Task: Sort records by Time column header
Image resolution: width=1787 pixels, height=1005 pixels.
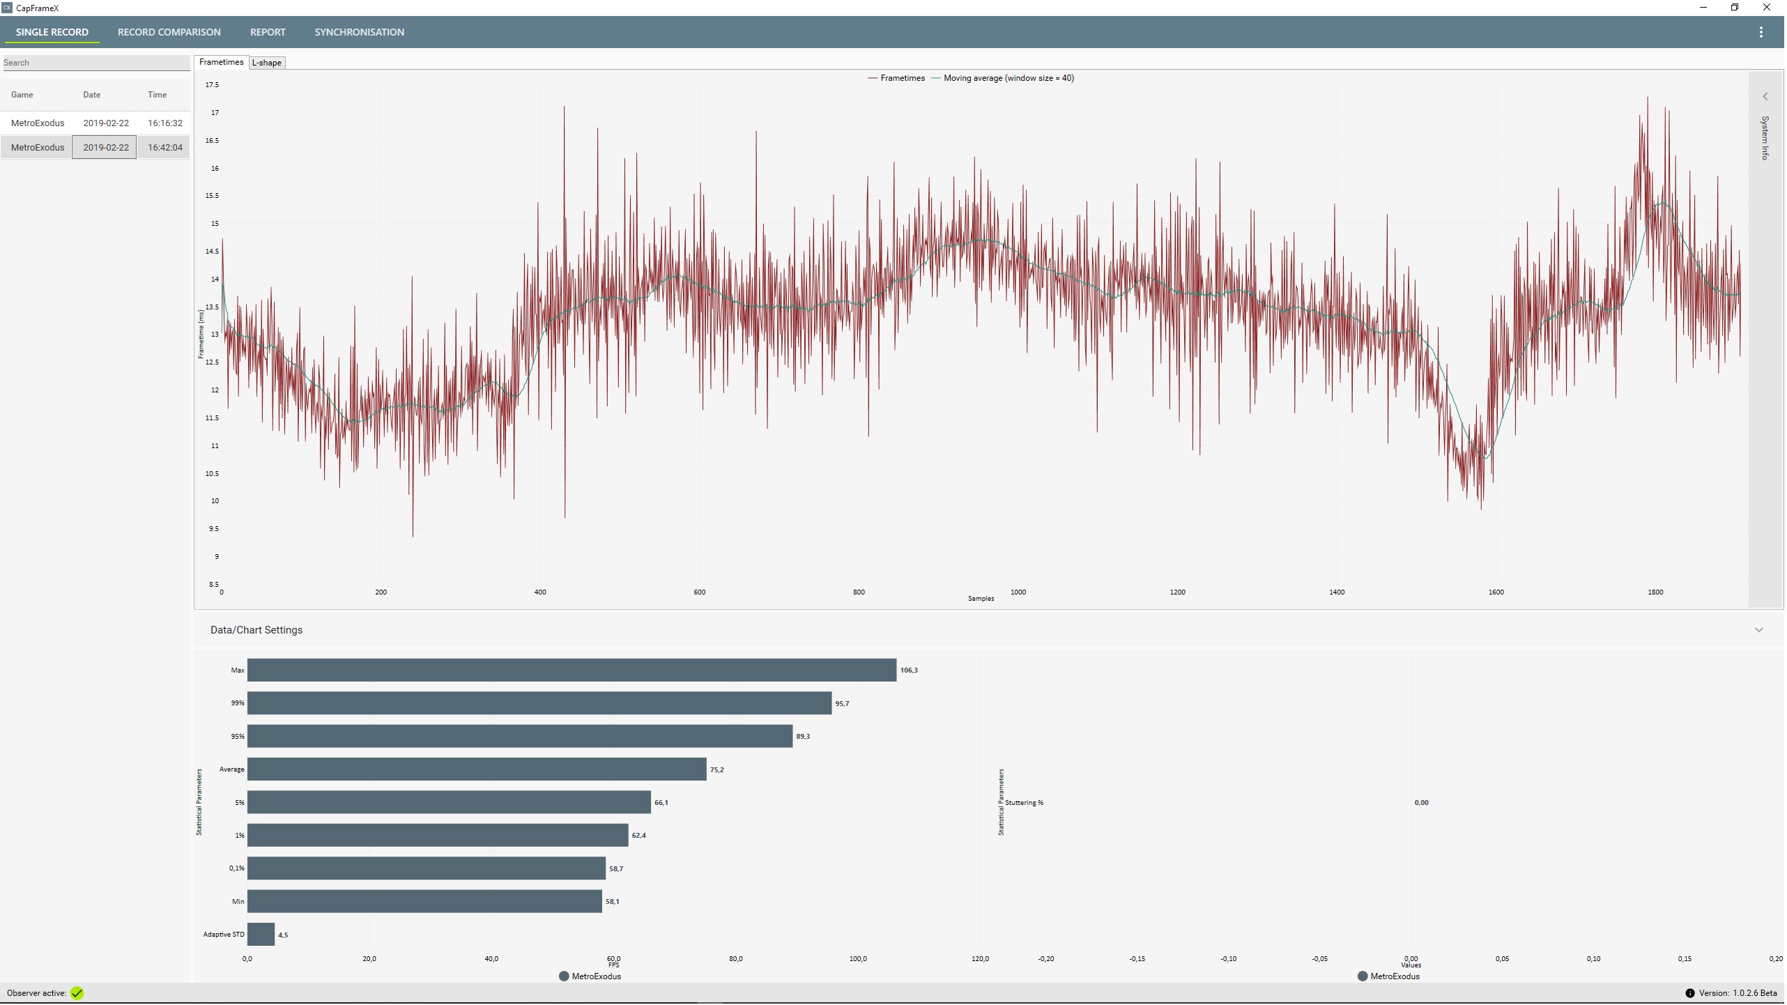Action: click(x=158, y=95)
